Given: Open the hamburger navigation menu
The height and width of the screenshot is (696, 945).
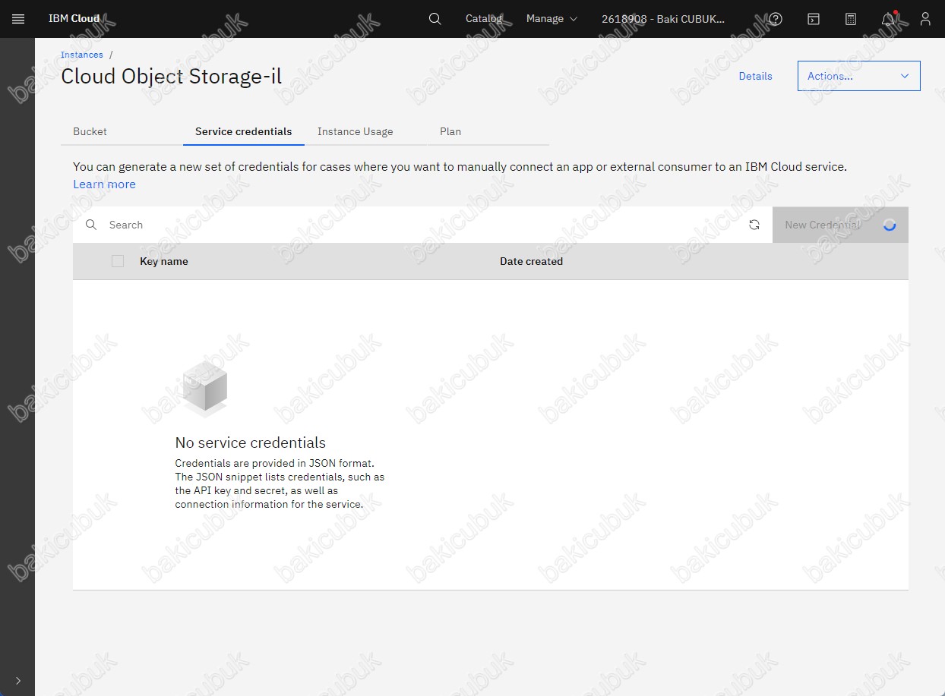Looking at the screenshot, I should click(18, 19).
